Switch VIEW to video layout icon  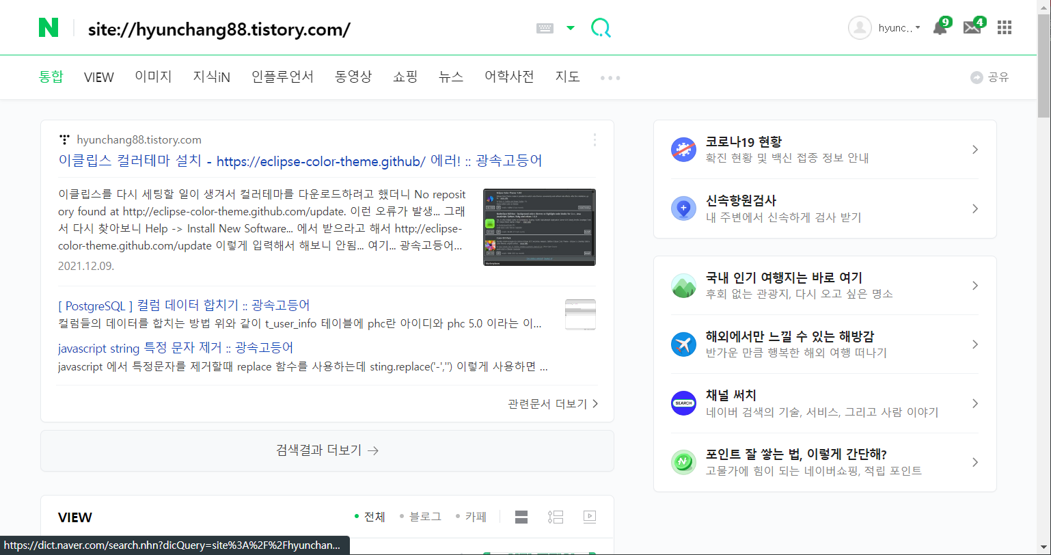[x=590, y=517]
